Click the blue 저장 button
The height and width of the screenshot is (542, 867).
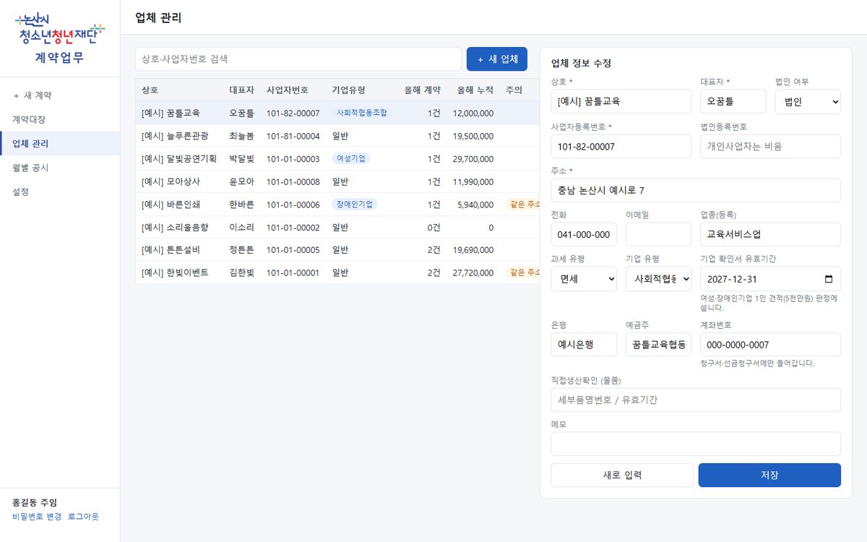coord(769,476)
